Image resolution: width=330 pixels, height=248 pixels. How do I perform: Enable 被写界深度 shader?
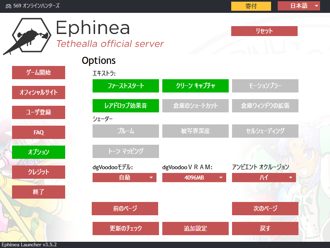coord(196,131)
